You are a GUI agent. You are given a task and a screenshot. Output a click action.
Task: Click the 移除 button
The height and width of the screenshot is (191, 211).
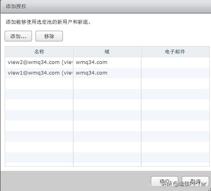49,36
